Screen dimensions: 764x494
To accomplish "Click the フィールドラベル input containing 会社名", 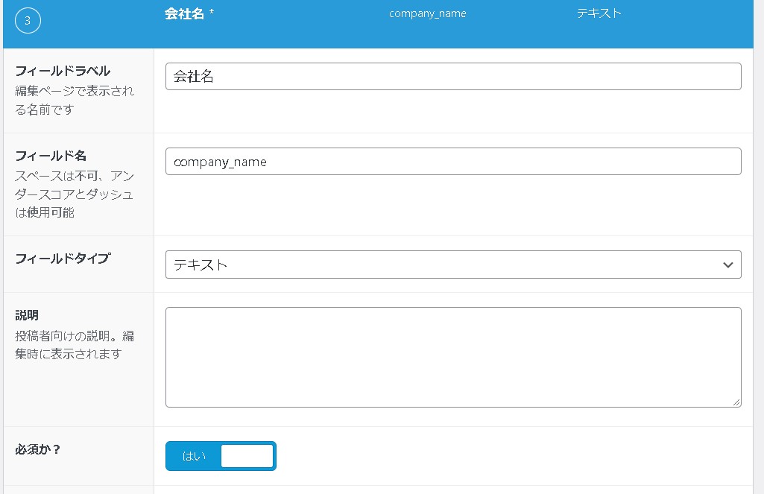I will coord(452,77).
